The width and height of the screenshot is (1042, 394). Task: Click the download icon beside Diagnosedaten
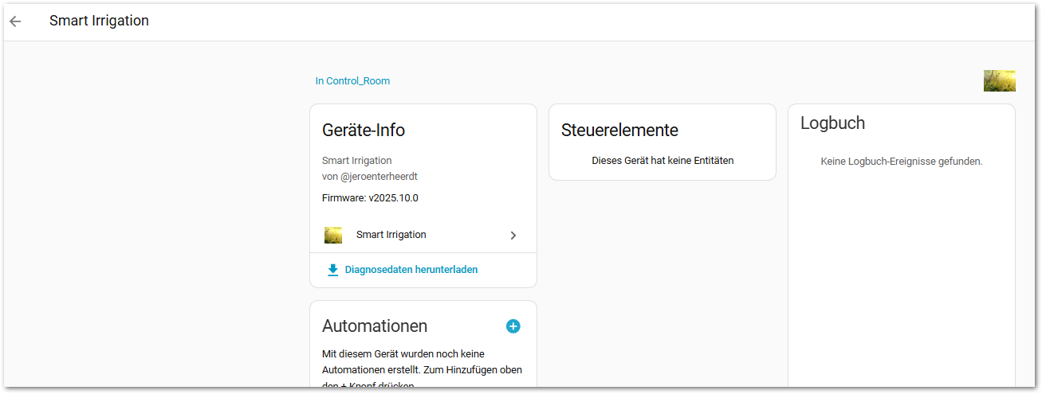pyautogui.click(x=333, y=270)
